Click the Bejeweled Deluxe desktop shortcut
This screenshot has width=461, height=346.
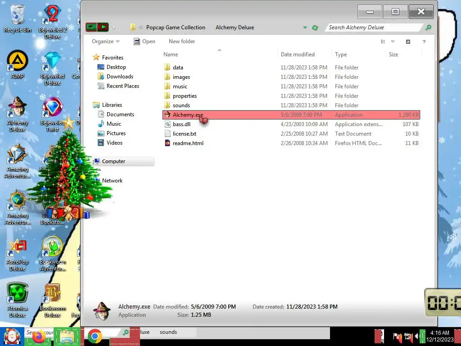[x=52, y=68]
